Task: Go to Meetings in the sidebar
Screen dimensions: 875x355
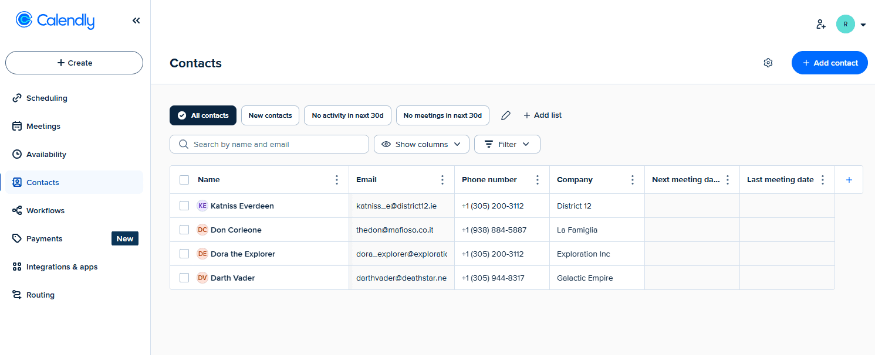Action: point(74,126)
